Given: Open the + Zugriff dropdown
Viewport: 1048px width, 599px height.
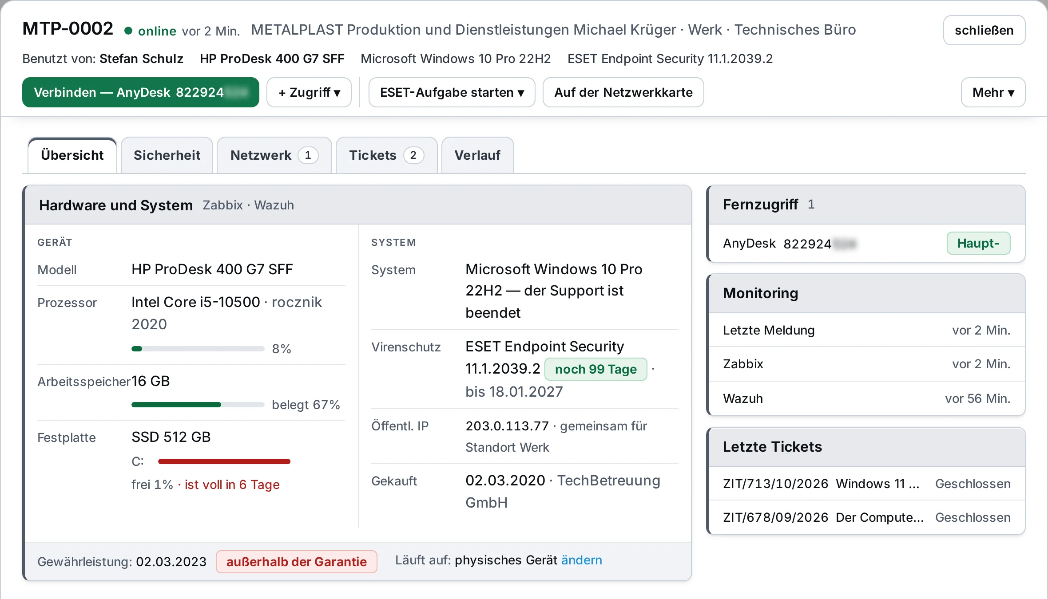Looking at the screenshot, I should pos(309,92).
